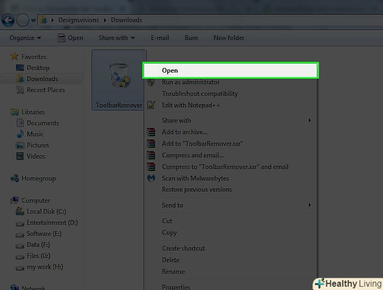Open my work (H:) drive
The image size is (383, 290).
tap(45, 267)
